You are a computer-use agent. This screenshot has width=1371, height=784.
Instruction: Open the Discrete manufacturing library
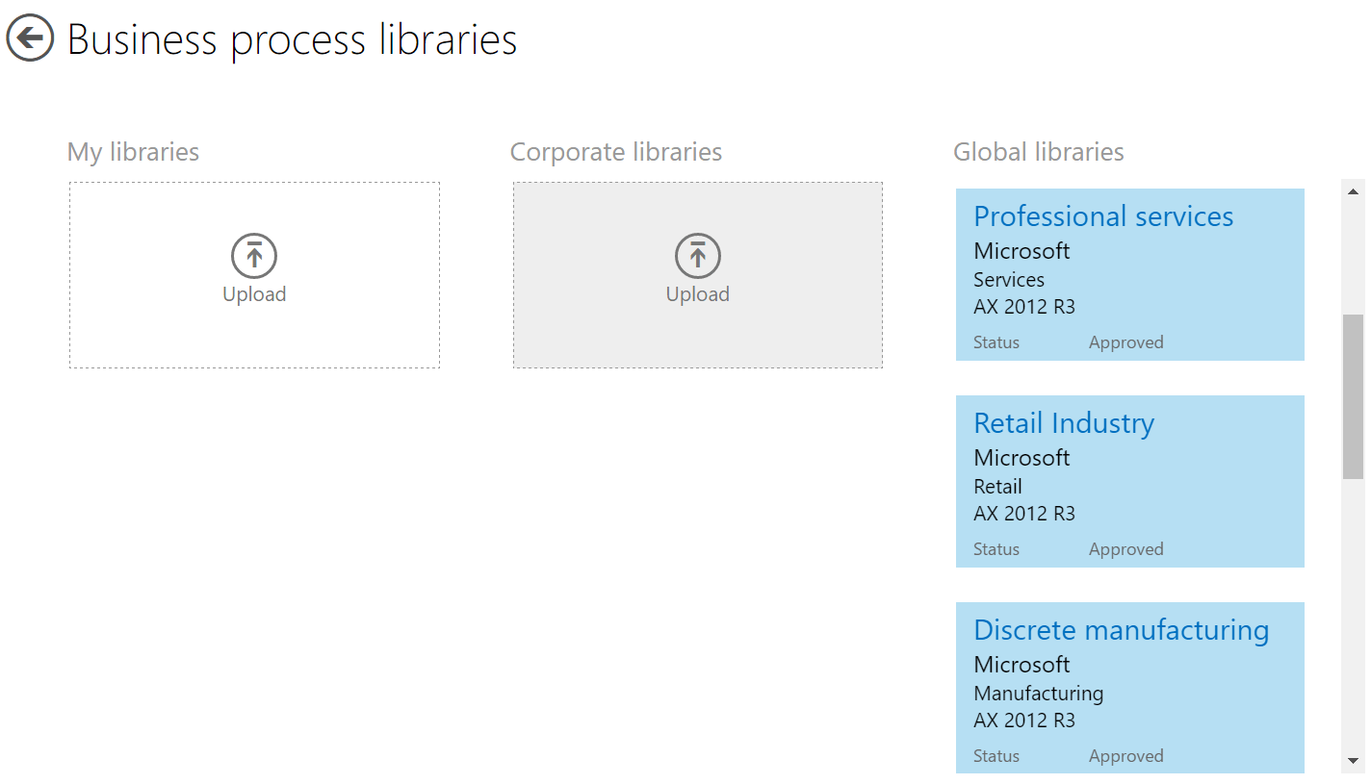(x=1121, y=630)
